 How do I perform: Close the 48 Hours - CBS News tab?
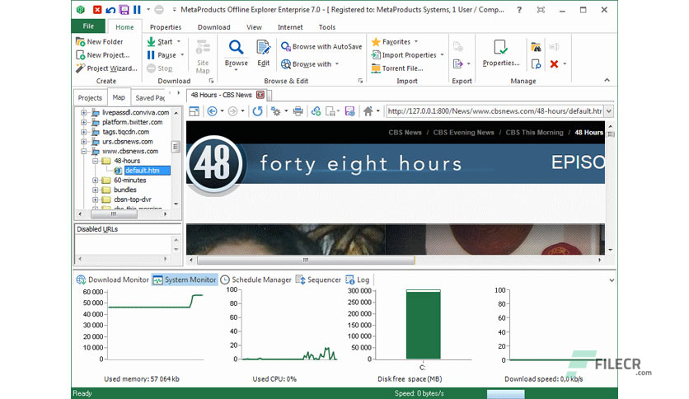click(x=260, y=95)
